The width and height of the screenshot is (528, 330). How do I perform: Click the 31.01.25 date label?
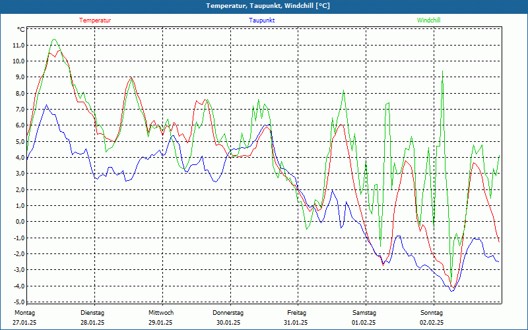pyautogui.click(x=296, y=323)
